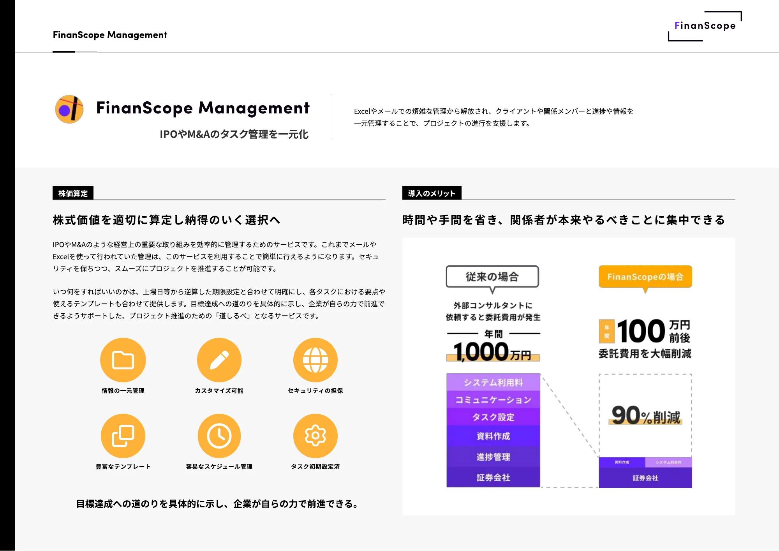Click the 豊富なテンプレート label
Viewport: 779px width, 551px height.
coord(123,466)
